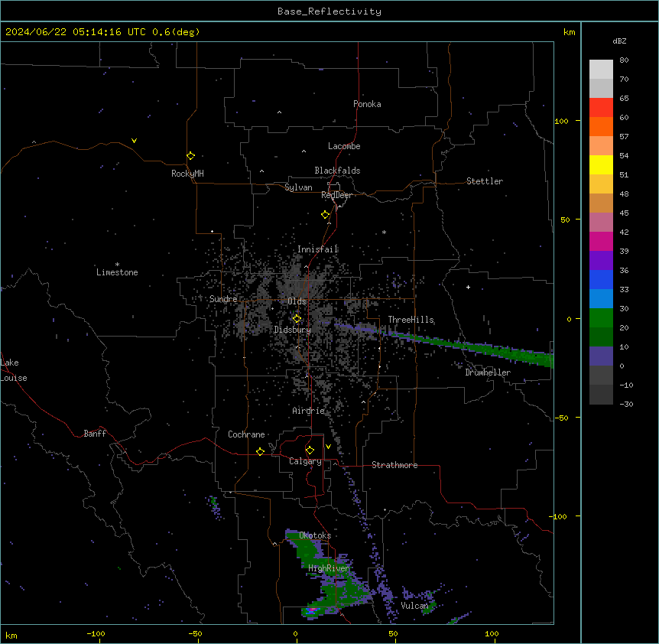
Task: Click the bottom-left km axis label
Action: click(x=11, y=635)
